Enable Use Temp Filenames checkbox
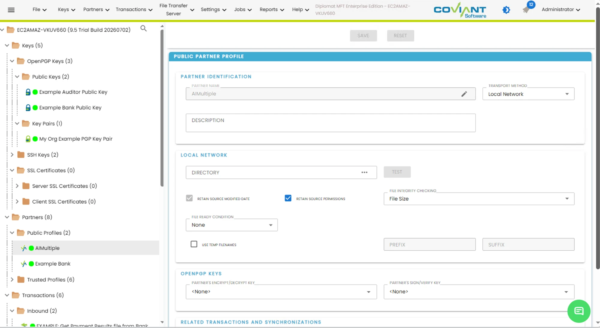 pos(194,244)
